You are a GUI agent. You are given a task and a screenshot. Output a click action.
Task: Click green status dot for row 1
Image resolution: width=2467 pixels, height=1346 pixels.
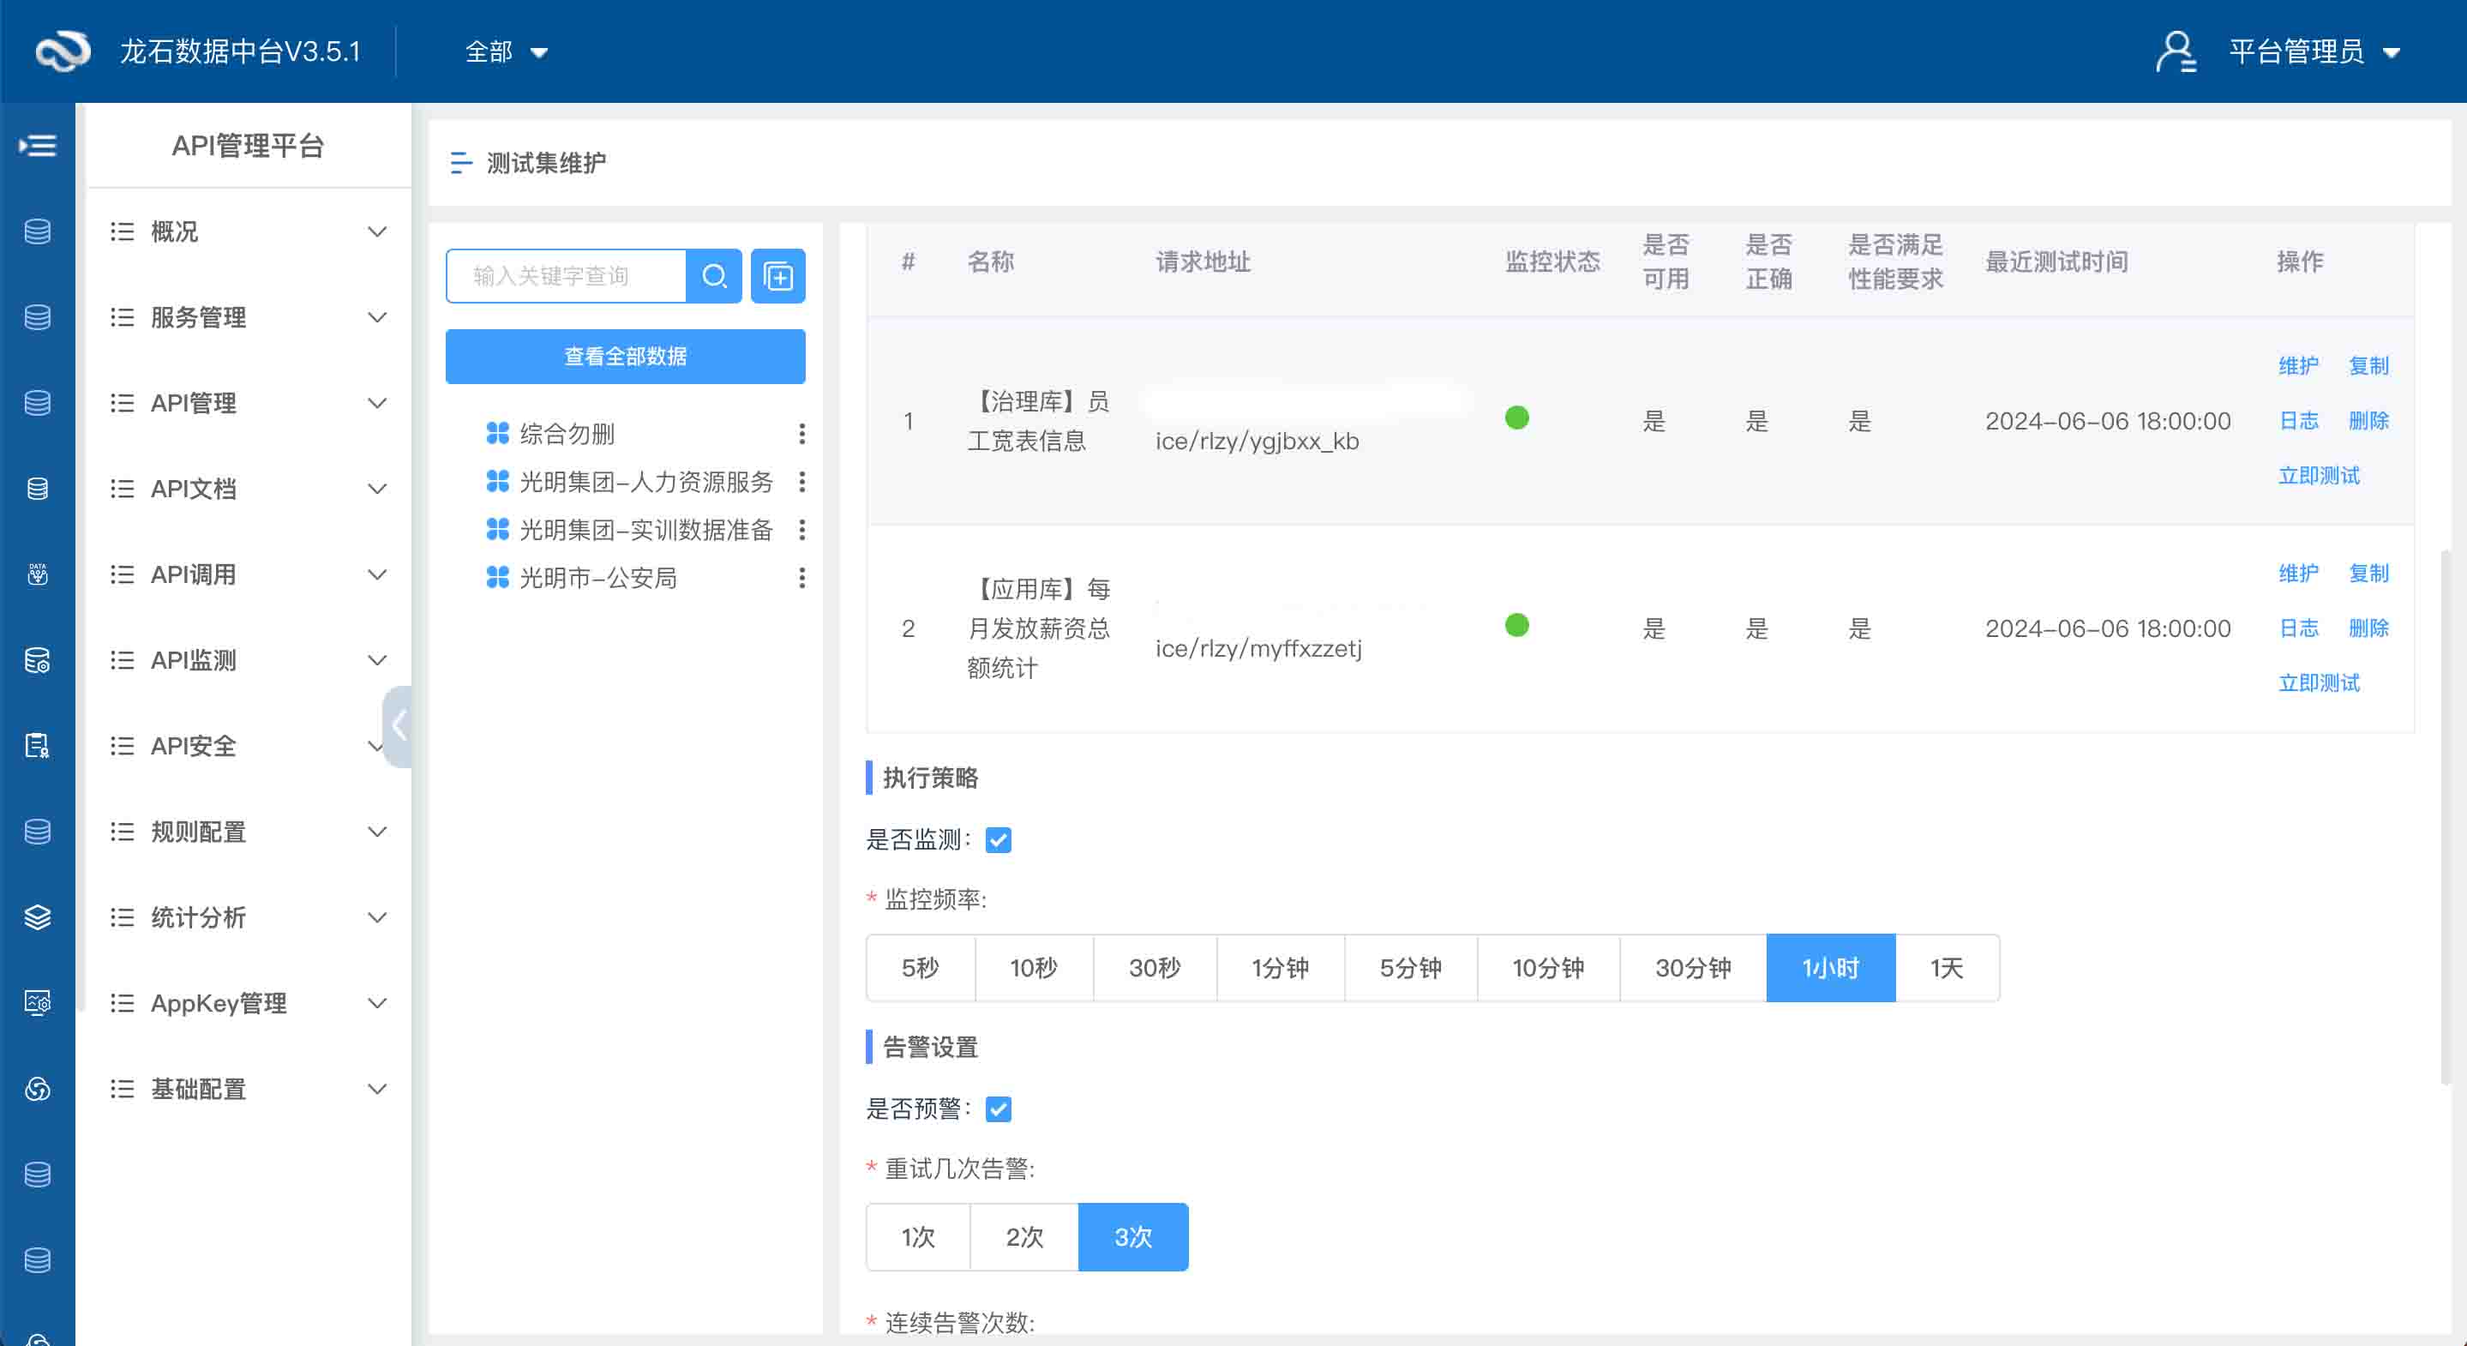pos(1517,418)
